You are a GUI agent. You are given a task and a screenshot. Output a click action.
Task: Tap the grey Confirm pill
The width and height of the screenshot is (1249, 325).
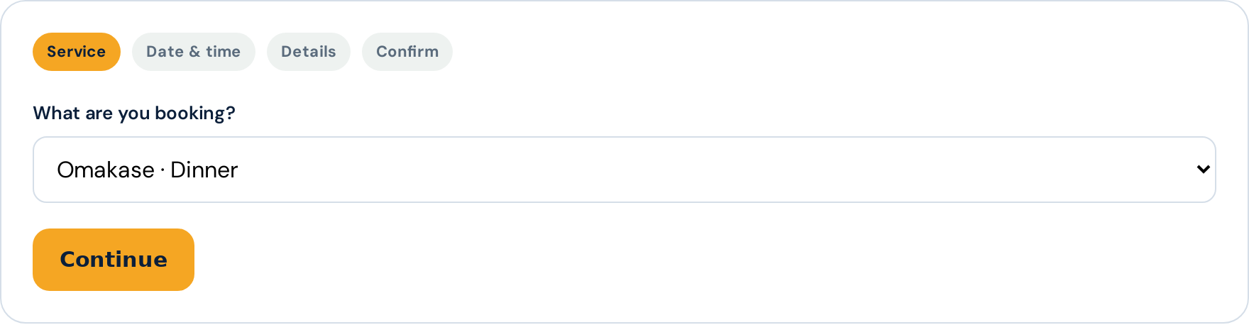pos(407,52)
